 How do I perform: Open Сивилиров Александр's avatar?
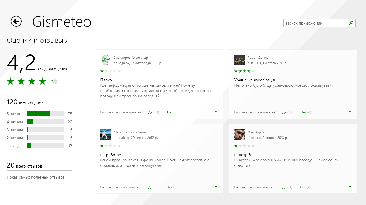106,60
